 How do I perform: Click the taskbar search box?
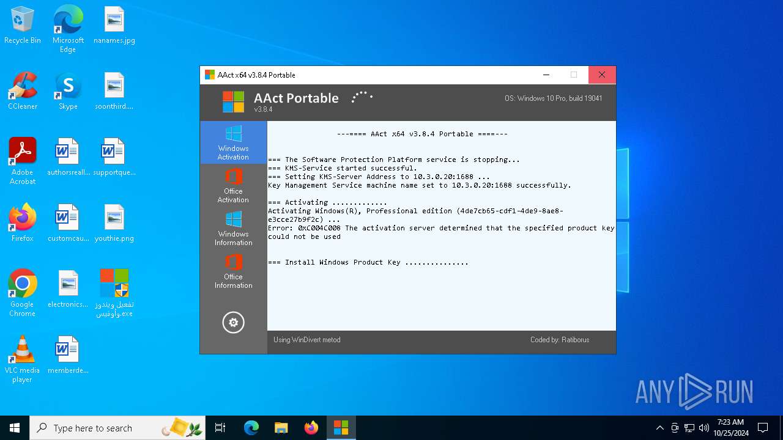tap(117, 428)
